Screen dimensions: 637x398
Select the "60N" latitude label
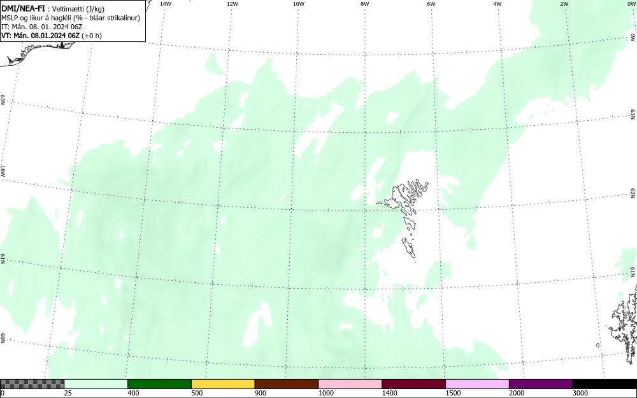click(x=3, y=338)
